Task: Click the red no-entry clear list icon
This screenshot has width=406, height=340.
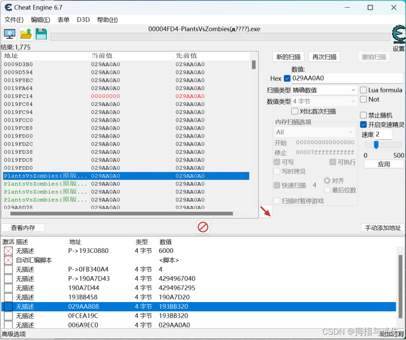Action: (203, 227)
